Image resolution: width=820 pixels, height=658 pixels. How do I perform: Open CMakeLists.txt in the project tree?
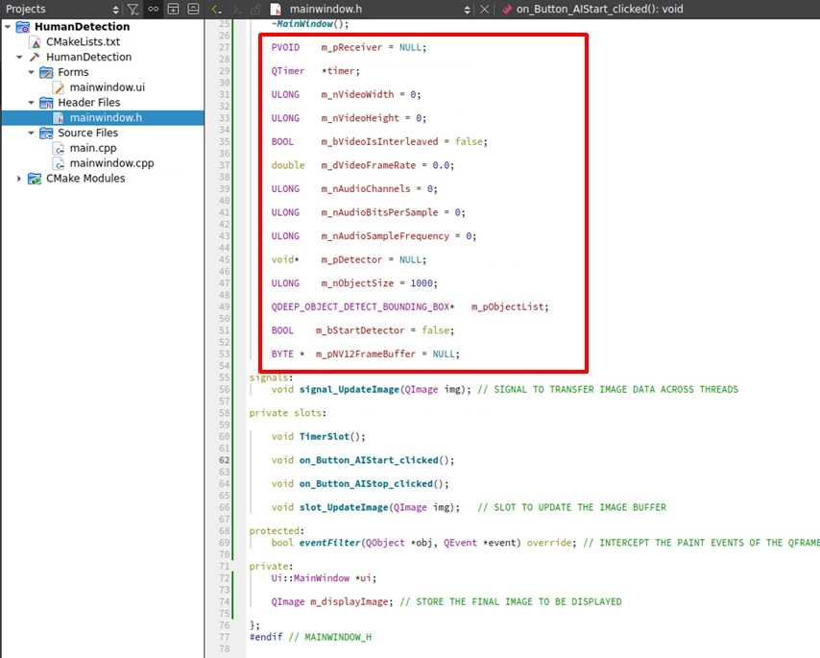pos(84,41)
